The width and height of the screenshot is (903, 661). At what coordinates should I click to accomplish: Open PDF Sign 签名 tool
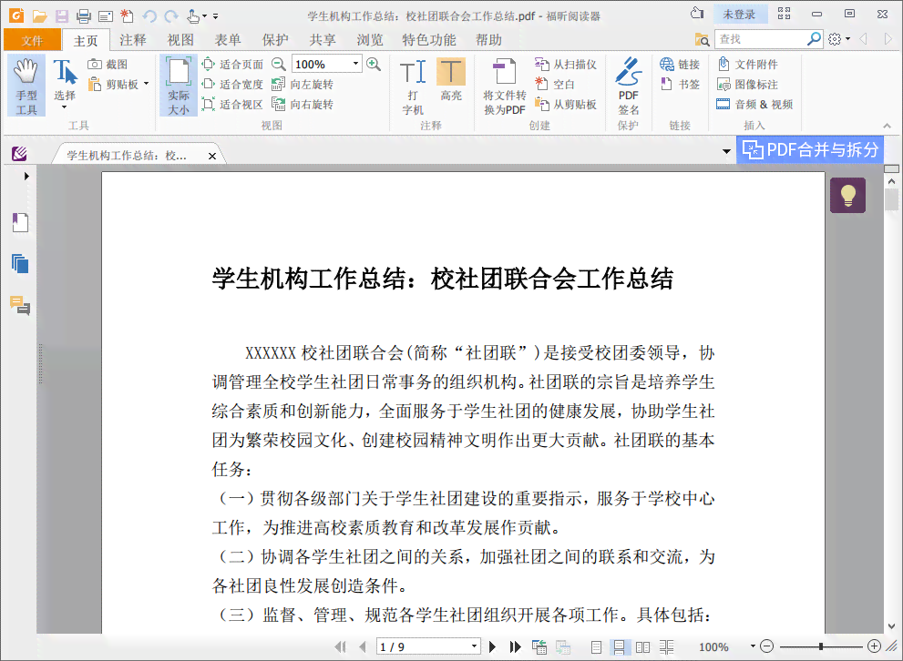(628, 86)
